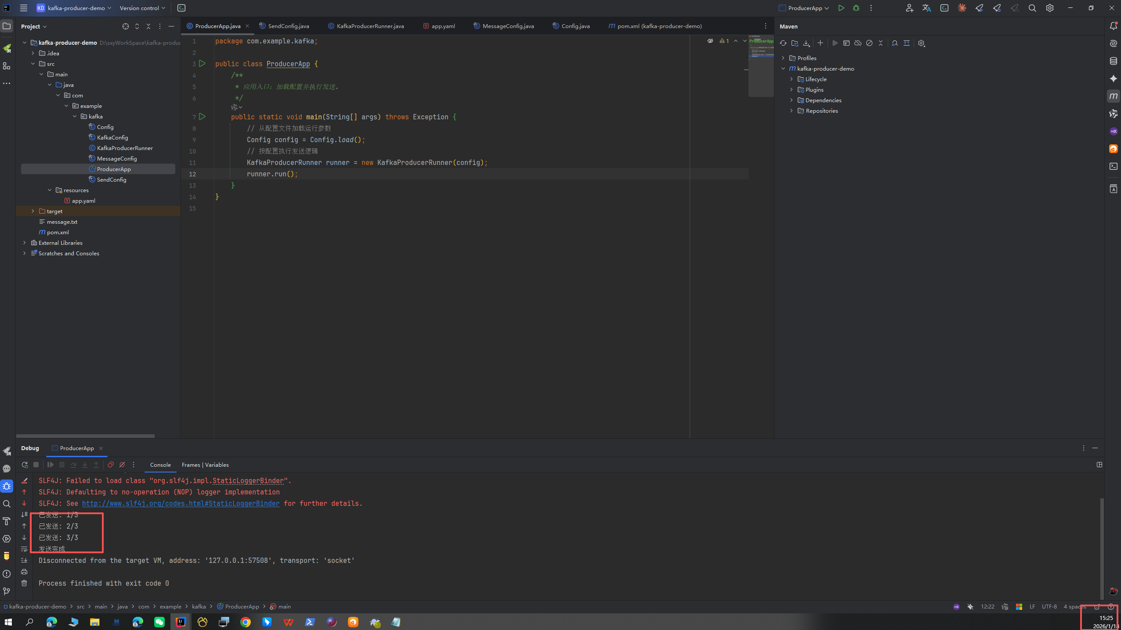Switch to the KafkaProducerRunner.java editor tab
Screen dimensions: 1121x630
pos(370,26)
